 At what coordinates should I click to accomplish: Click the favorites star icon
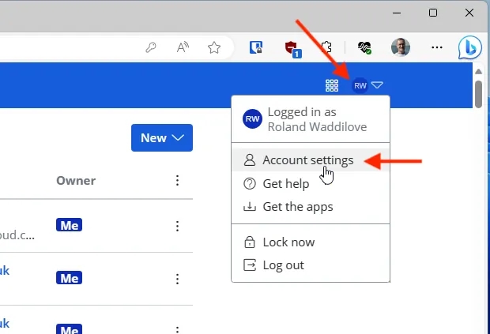tap(213, 47)
